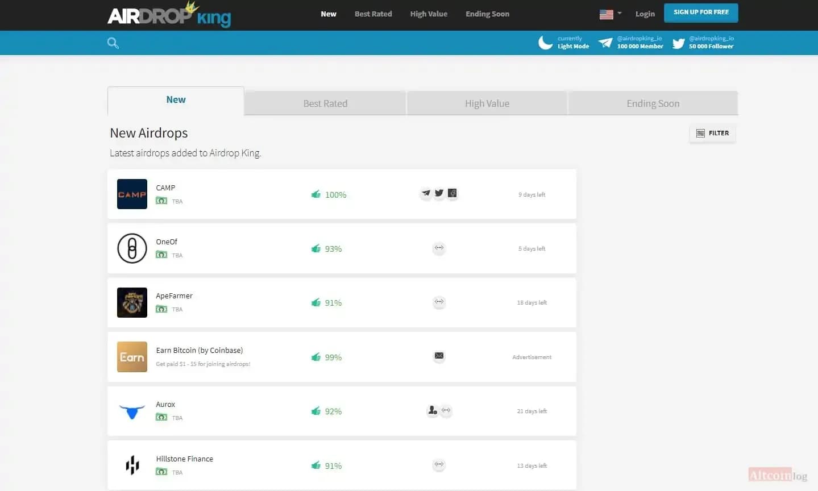Screen dimensions: 818x491
Task: Click the search magnifier icon
Action: (113, 43)
